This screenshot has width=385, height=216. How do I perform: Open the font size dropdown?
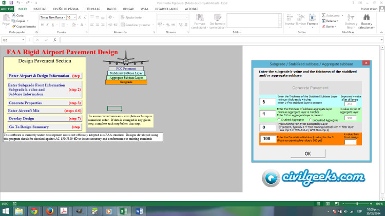coord(75,17)
